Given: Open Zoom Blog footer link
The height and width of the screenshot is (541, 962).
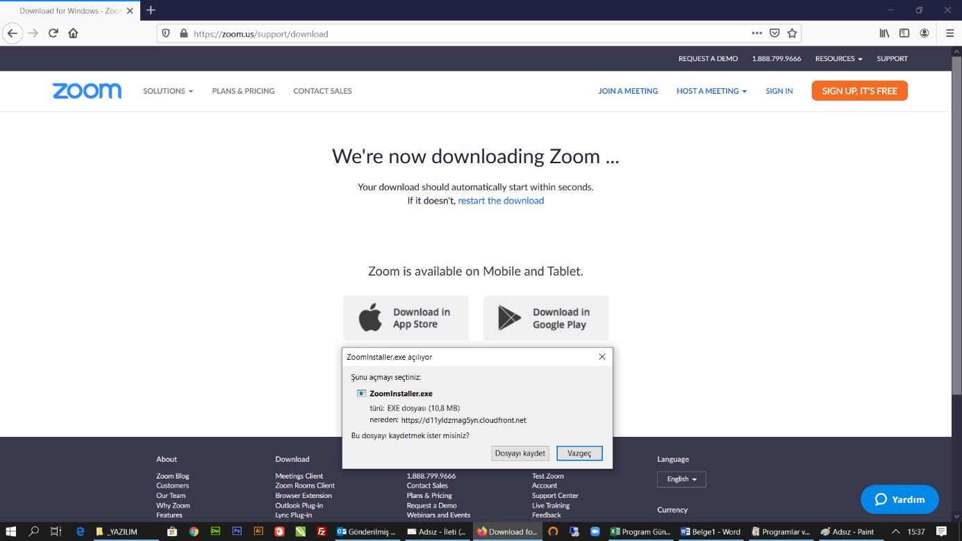Looking at the screenshot, I should 172,476.
